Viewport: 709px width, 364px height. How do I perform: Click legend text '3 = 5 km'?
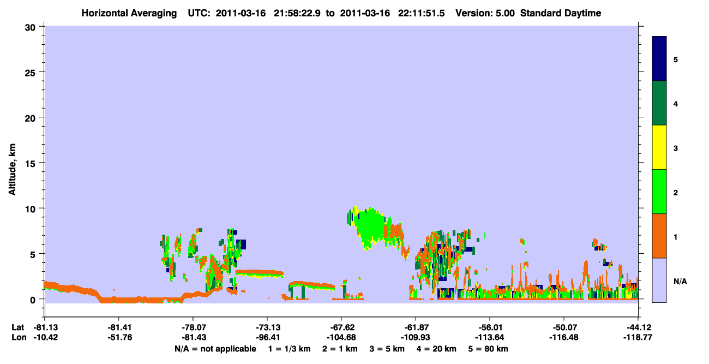click(x=387, y=349)
